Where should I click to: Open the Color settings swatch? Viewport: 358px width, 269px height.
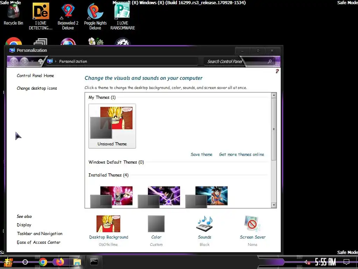tap(156, 224)
